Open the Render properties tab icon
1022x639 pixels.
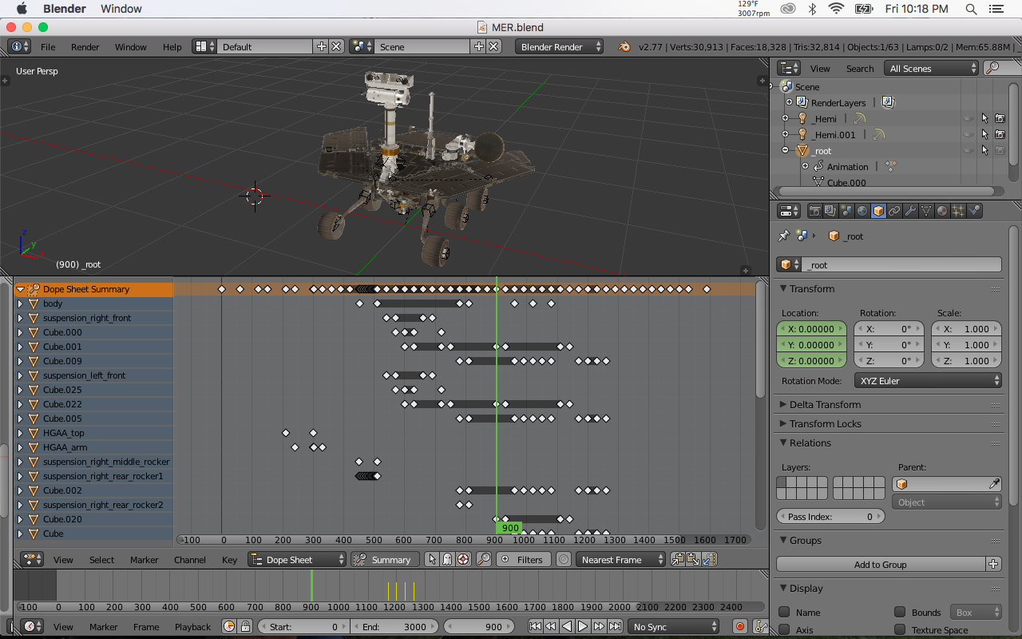coord(815,212)
